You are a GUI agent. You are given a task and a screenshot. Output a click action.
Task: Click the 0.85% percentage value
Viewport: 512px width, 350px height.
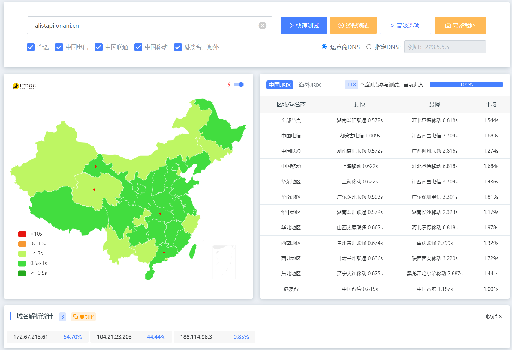[241, 337]
